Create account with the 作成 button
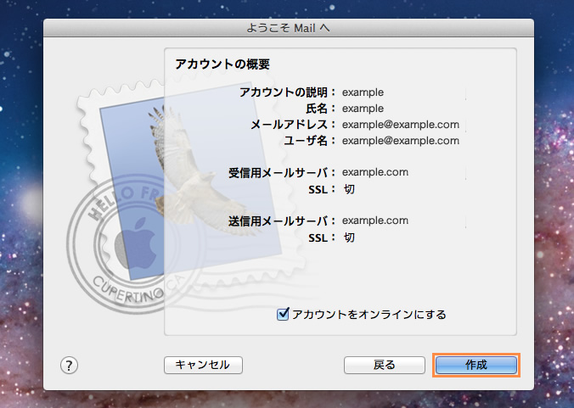 [x=476, y=365]
